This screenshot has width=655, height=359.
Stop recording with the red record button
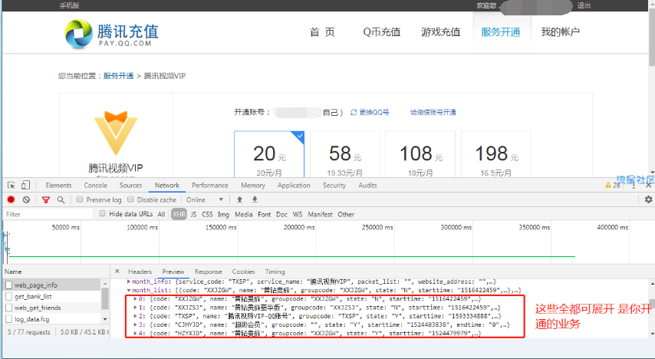point(12,199)
